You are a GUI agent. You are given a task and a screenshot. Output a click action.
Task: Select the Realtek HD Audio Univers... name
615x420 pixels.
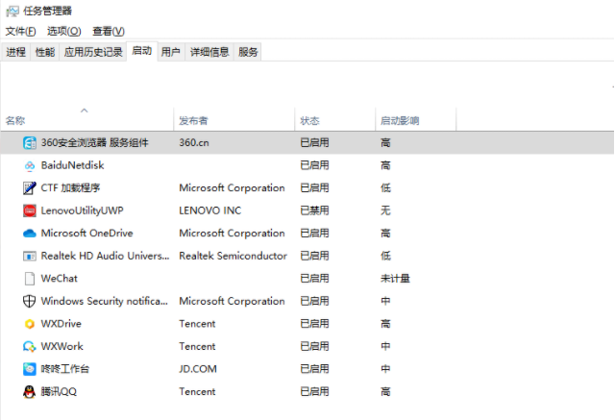pyautogui.click(x=105, y=256)
